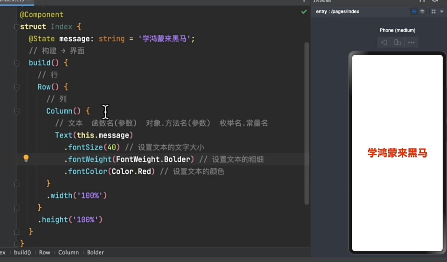The height and width of the screenshot is (262, 447).
Task: Click the @State decorator keyword
Action: 42,39
